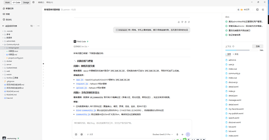The width and height of the screenshot is (269, 140).
Task: Click the file icon beside user.js
Action: click(227, 65)
